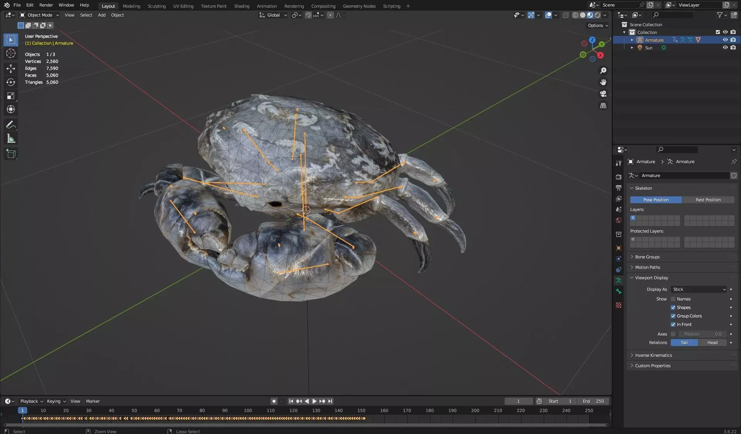The width and height of the screenshot is (741, 434).
Task: Open the View Layer properties tab
Action: (x=619, y=198)
